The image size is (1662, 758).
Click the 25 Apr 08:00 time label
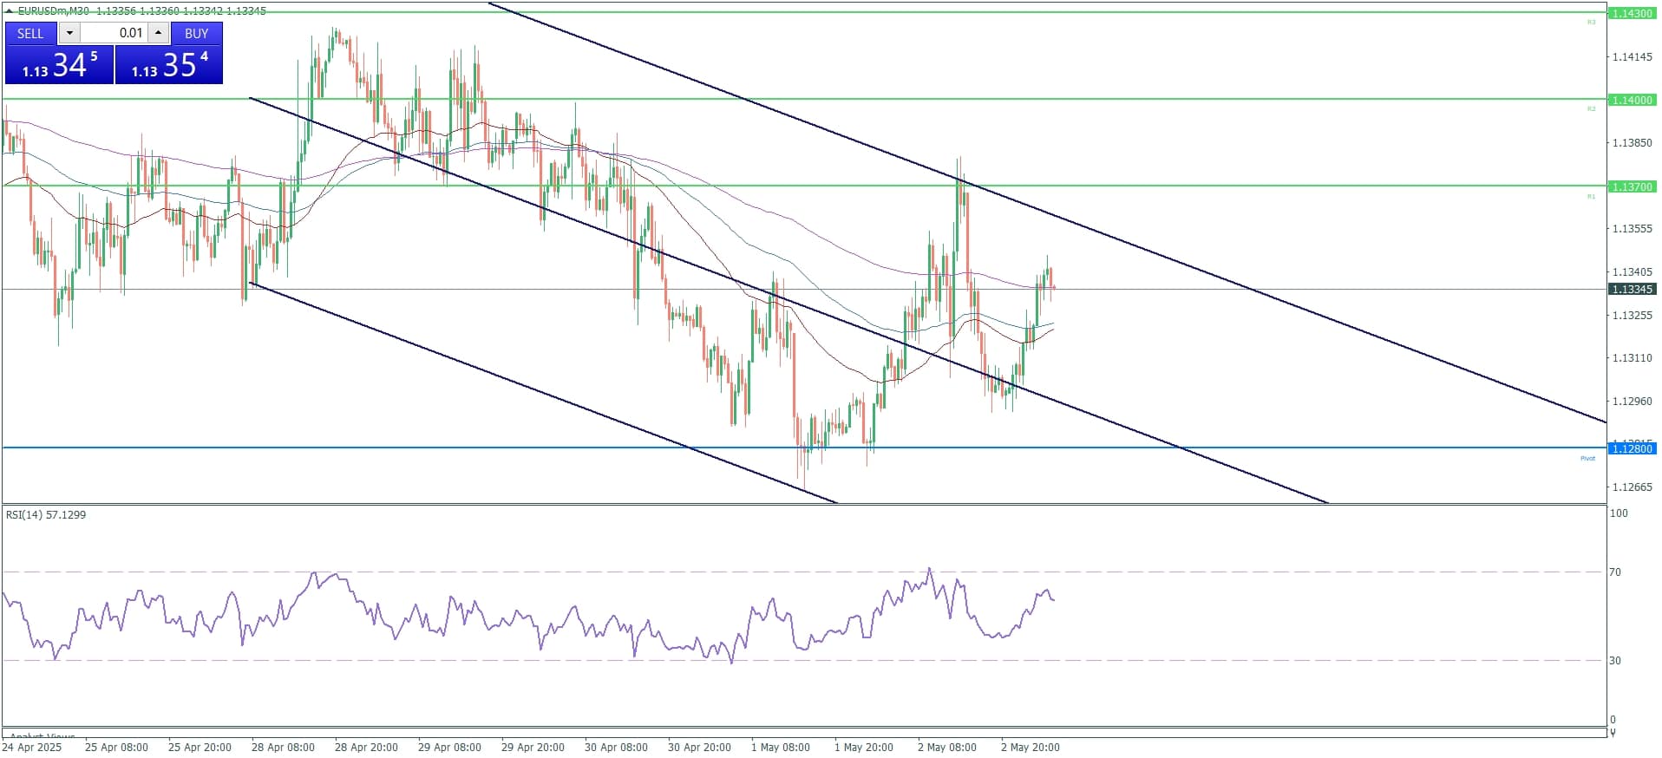coord(116,747)
